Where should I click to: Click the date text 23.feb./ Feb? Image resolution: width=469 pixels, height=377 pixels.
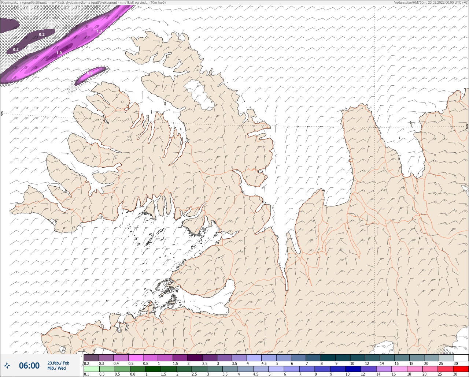(x=58, y=363)
